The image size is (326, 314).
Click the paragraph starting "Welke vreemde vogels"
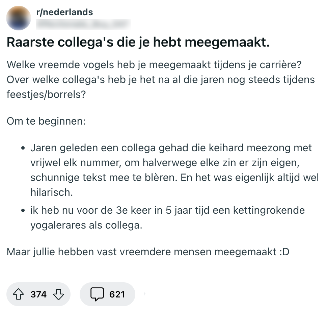point(159,79)
